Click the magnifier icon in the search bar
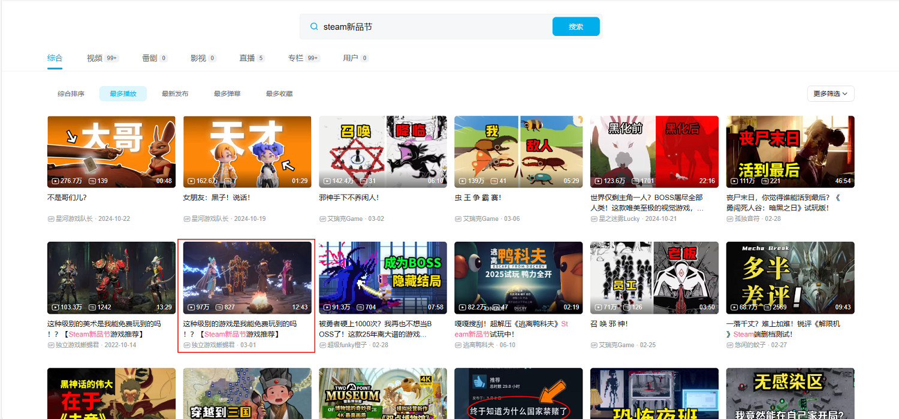Image resolution: width=899 pixels, height=419 pixels. (x=314, y=26)
